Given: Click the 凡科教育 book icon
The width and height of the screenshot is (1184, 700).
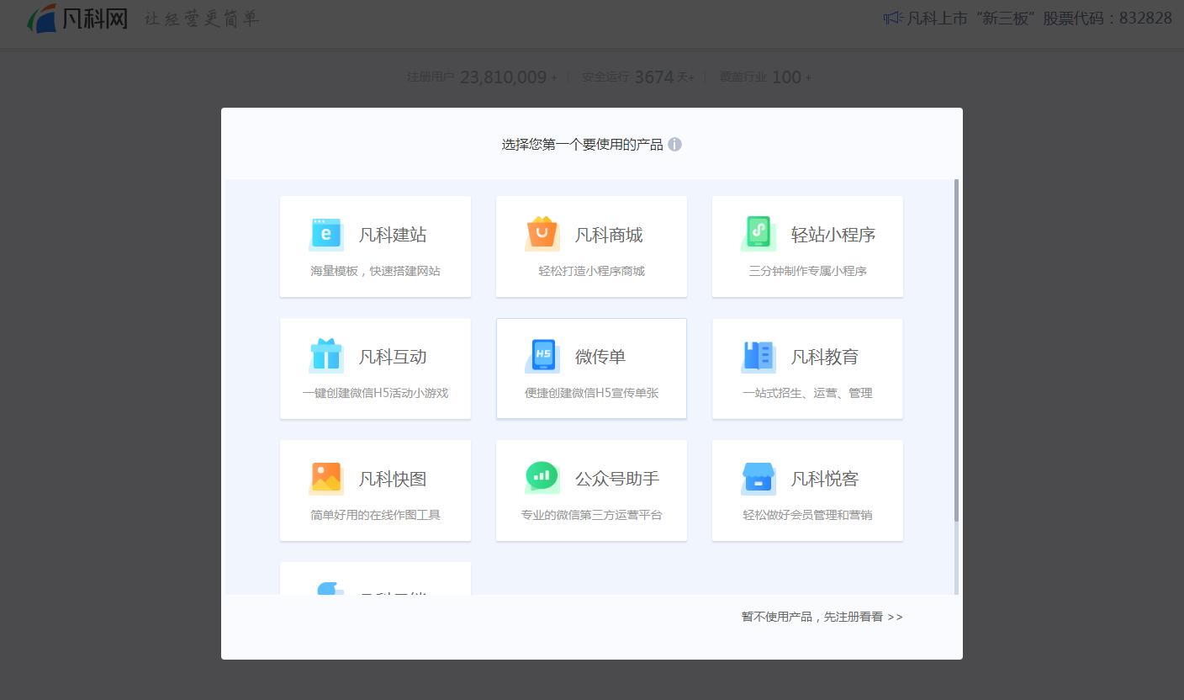Looking at the screenshot, I should [758, 357].
